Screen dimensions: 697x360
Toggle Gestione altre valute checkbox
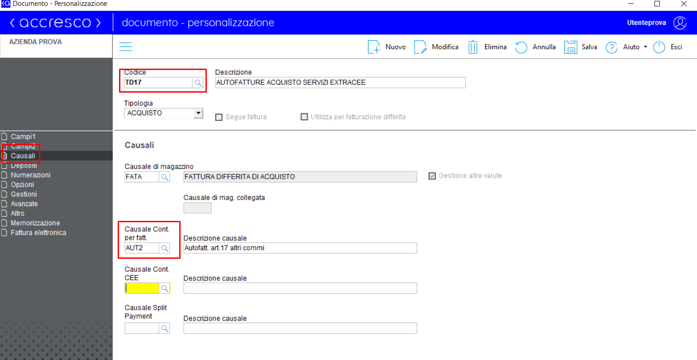432,176
